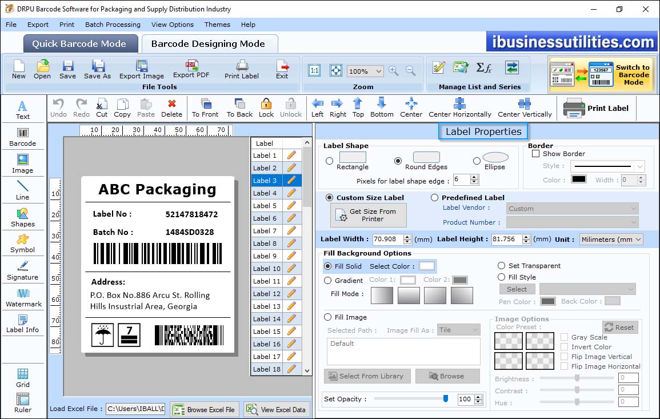Choose Custom Size Label option

point(329,198)
